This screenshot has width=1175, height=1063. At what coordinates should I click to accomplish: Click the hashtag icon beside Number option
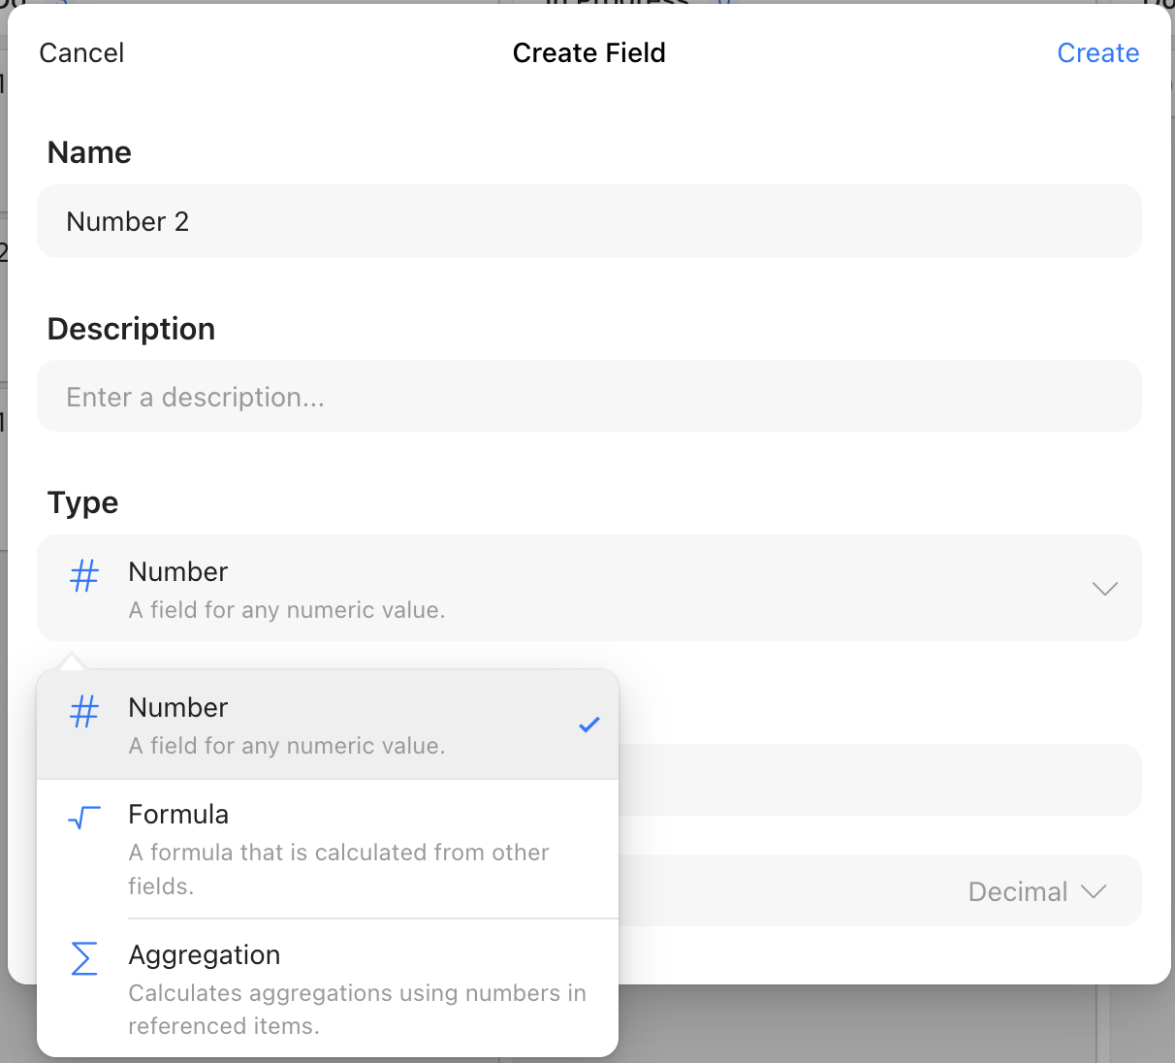tap(83, 712)
